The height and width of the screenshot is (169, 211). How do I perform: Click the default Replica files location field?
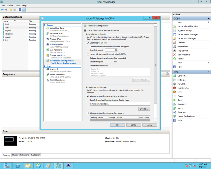coord(120,104)
